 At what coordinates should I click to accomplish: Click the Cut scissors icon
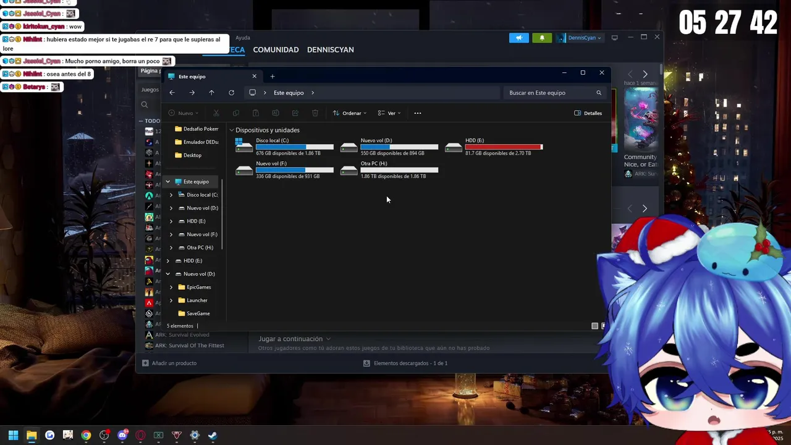(216, 113)
